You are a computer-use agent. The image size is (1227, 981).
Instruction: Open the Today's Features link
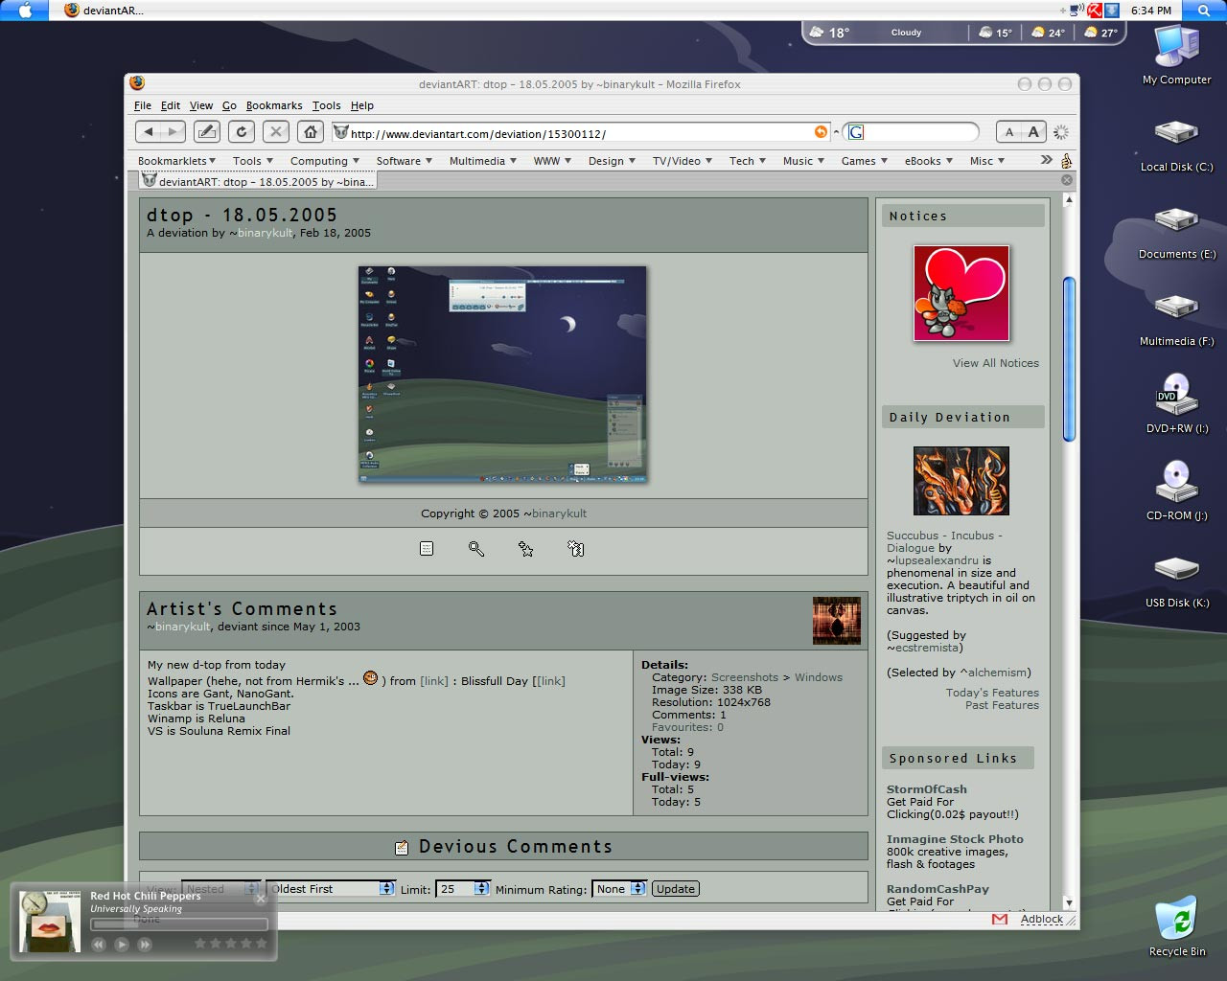pyautogui.click(x=992, y=693)
